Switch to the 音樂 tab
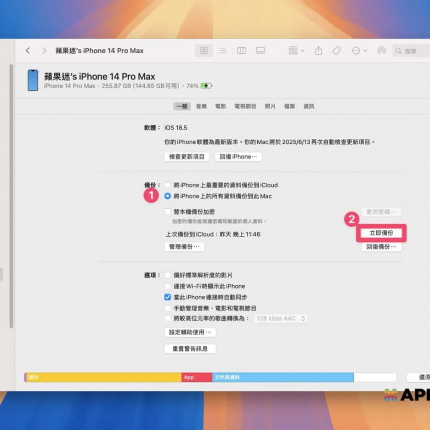430x430 pixels. point(201,106)
